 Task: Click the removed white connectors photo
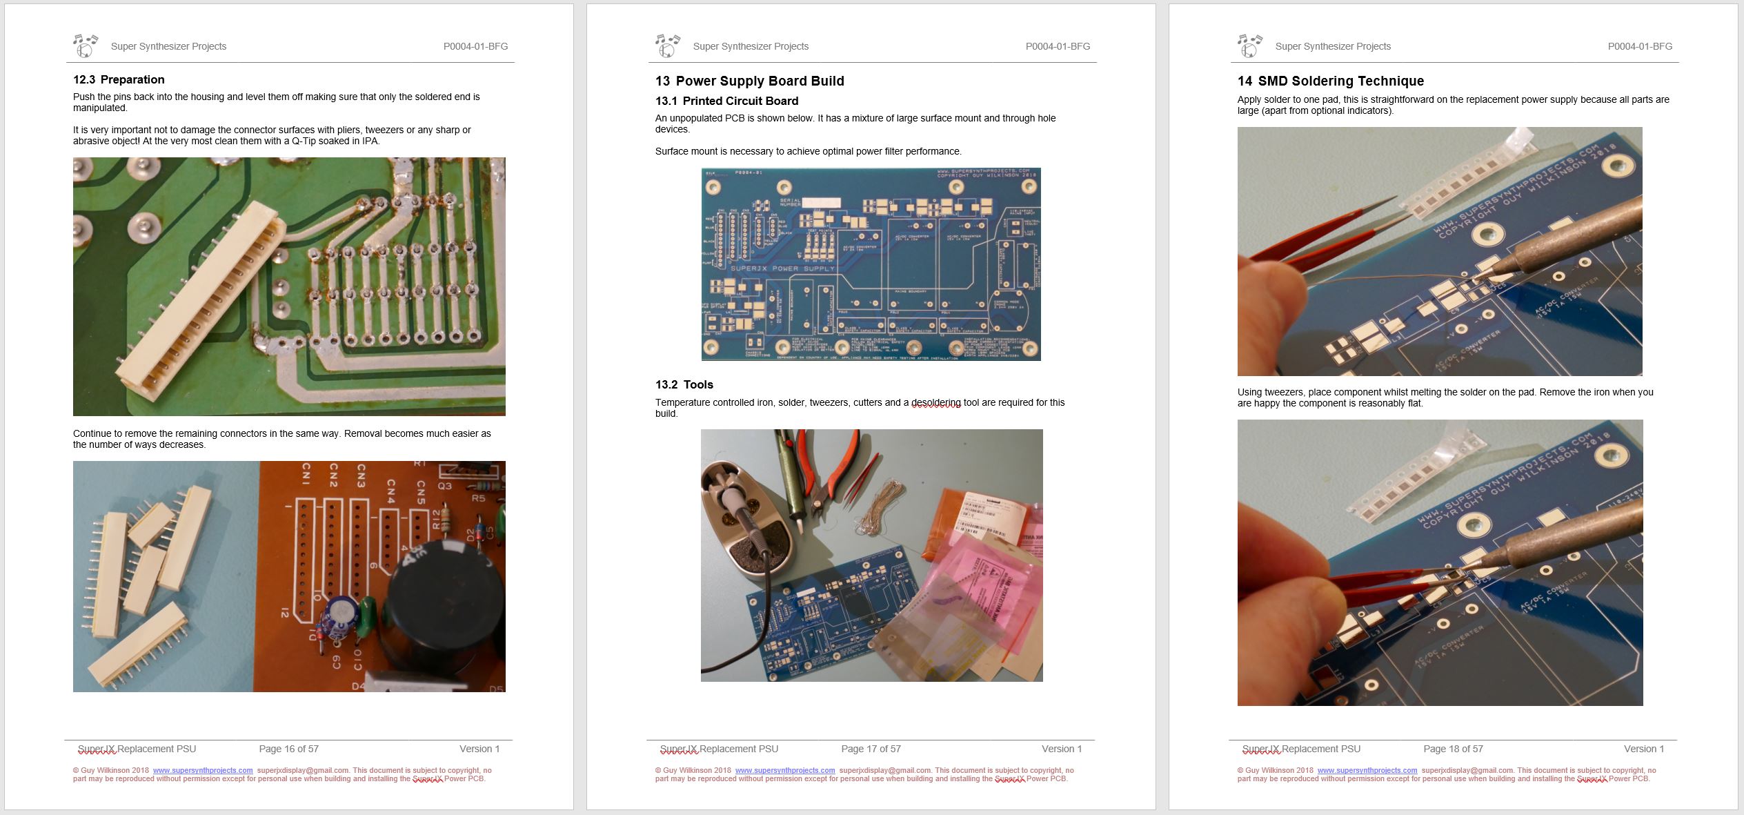[289, 576]
